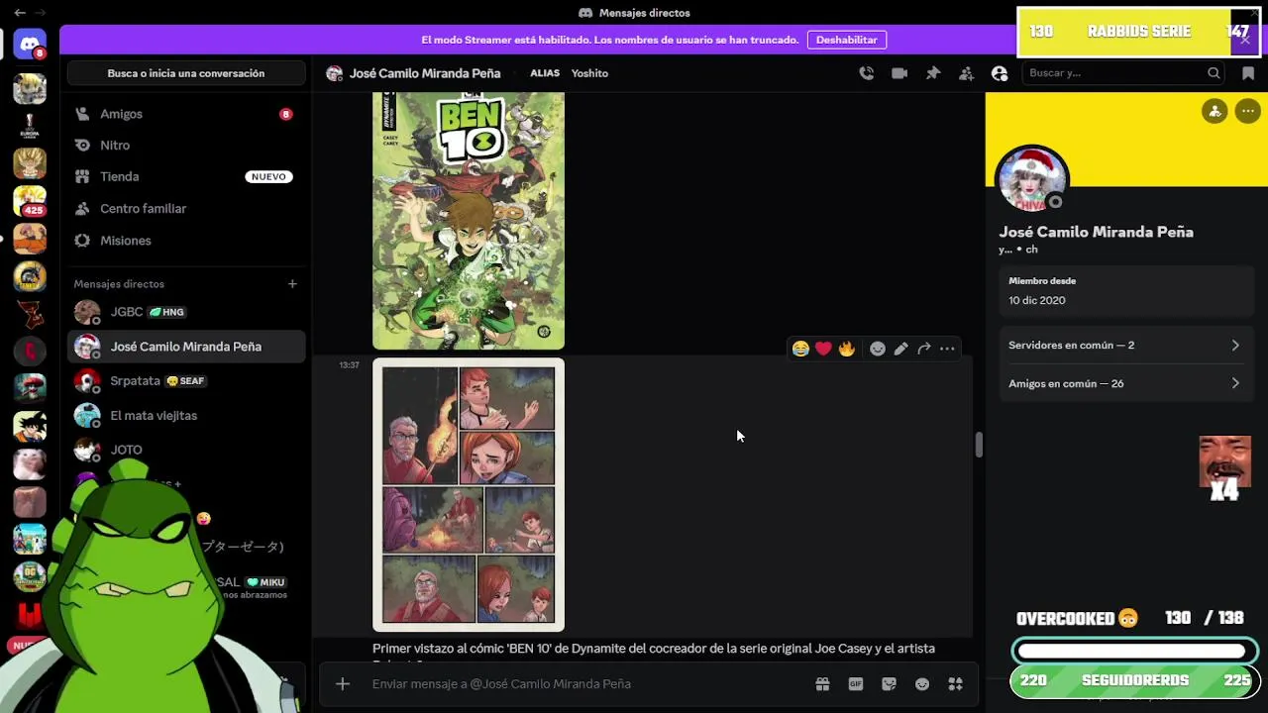Screen dimensions: 1268x713
Task: Create new direct message plus icon
Action: pyautogui.click(x=292, y=284)
